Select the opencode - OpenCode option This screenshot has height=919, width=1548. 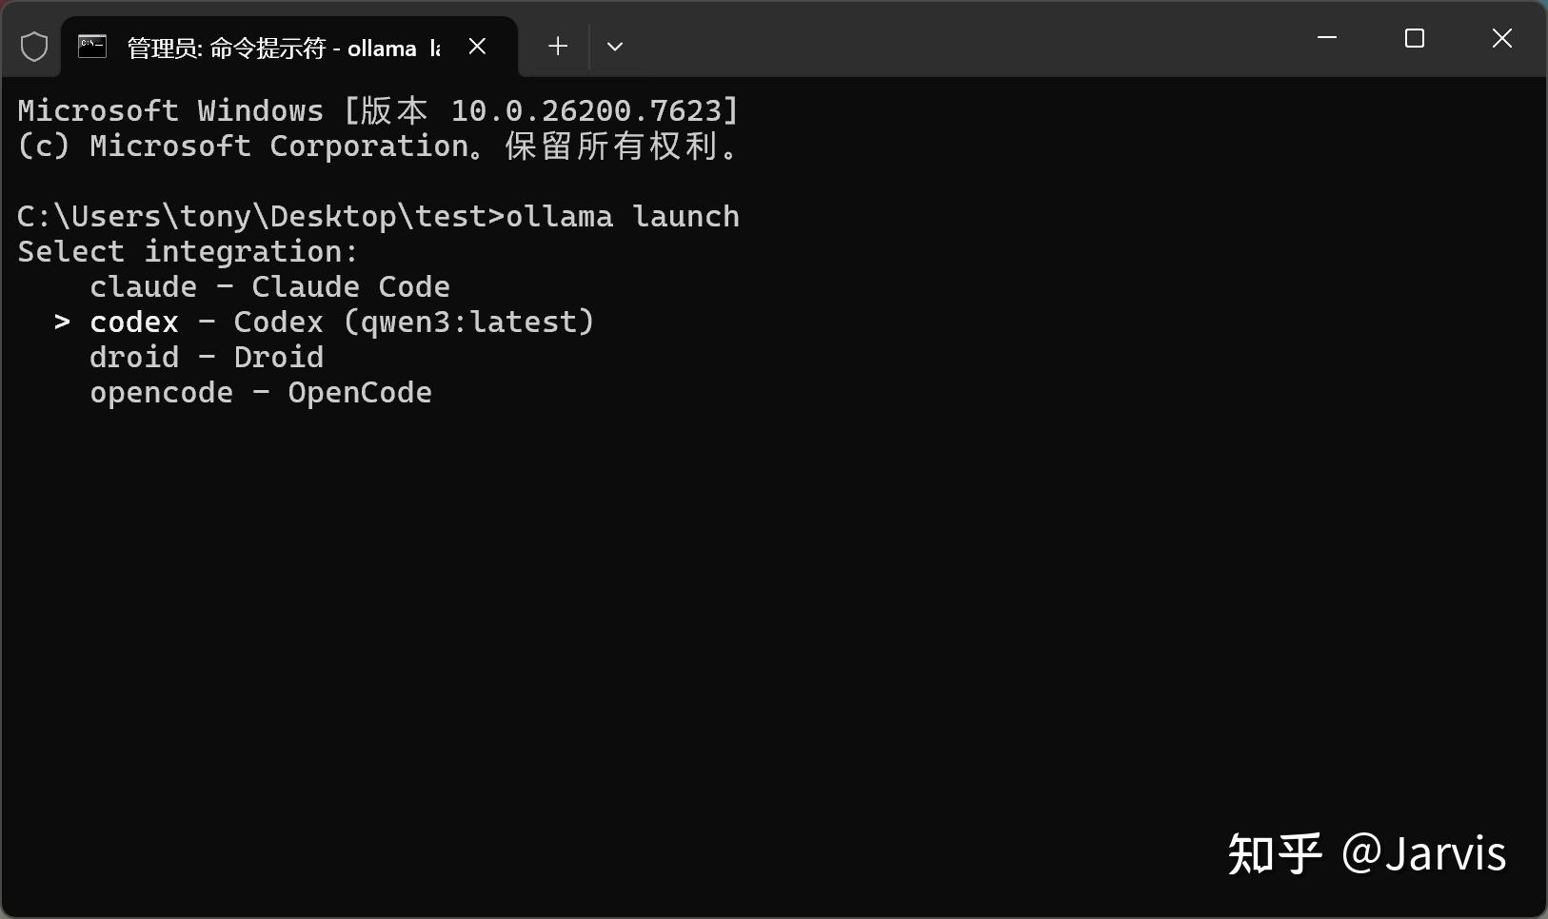(x=261, y=392)
